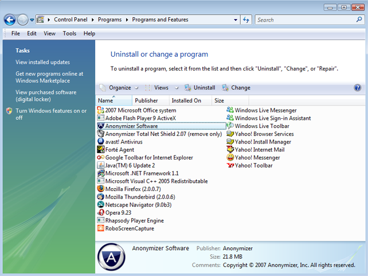The height and width of the screenshot is (276, 368).
Task: Open the Edit menu
Action: [32, 33]
